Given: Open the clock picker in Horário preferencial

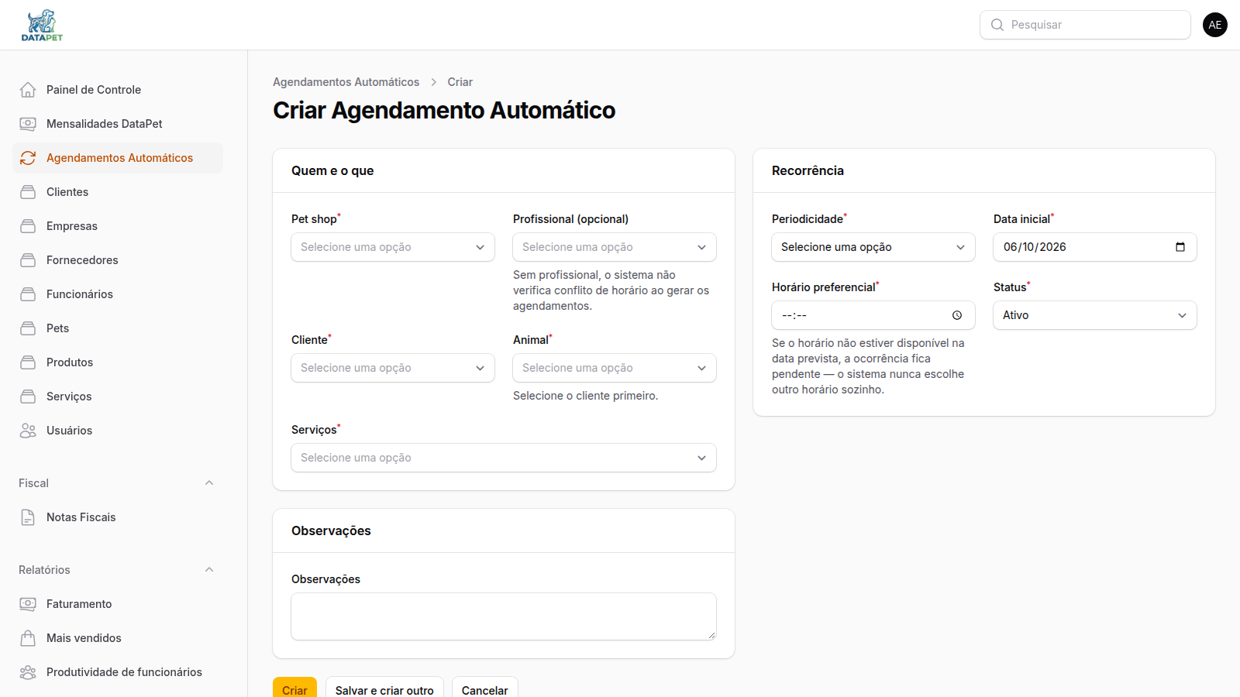Looking at the screenshot, I should click(x=957, y=315).
